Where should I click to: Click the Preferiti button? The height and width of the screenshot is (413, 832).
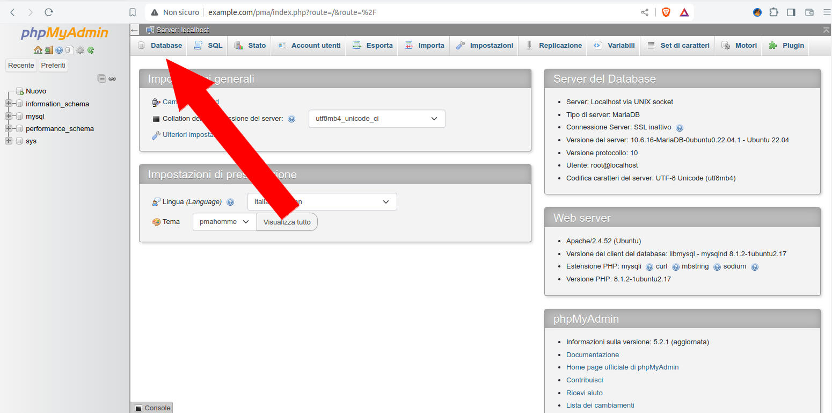pyautogui.click(x=53, y=66)
